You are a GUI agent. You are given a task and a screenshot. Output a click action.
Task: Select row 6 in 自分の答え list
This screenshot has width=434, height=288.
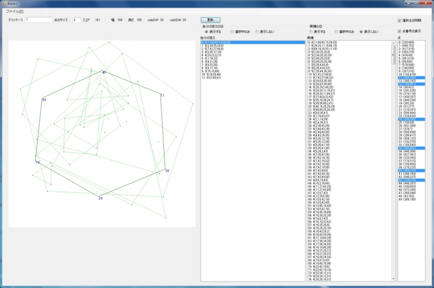253,62
